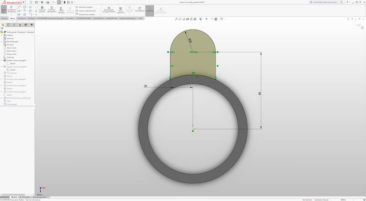The image size is (366, 201).
Task: Open Smart Dimension dropdown arrow
Action: pyautogui.click(x=11, y=15)
